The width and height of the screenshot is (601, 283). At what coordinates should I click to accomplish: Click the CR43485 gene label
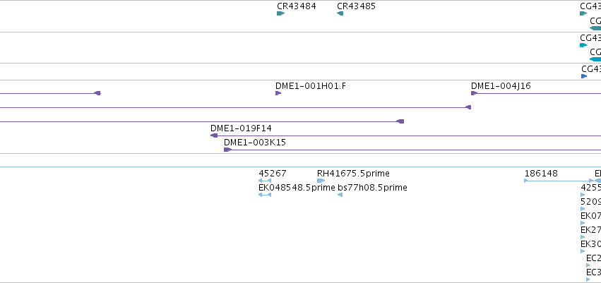(x=356, y=6)
